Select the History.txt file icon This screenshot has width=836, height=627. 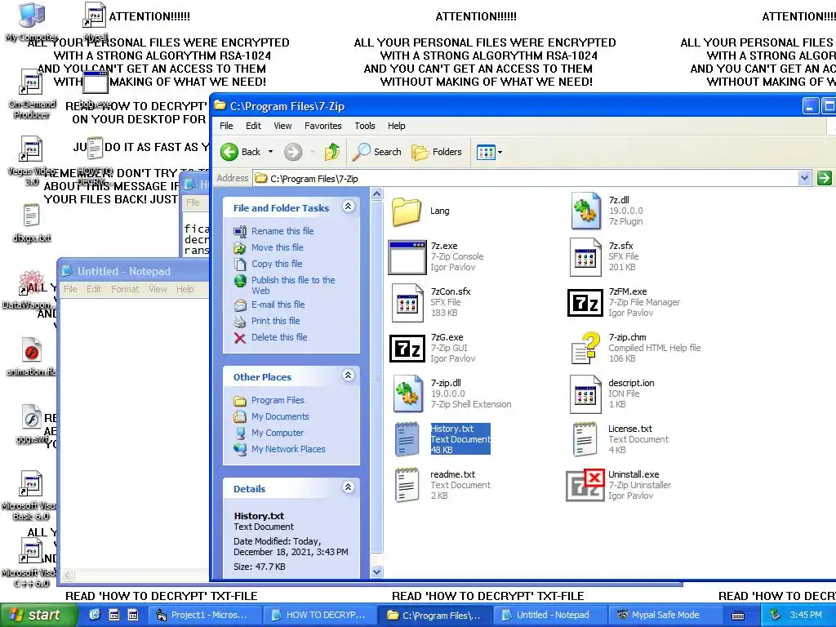click(407, 439)
